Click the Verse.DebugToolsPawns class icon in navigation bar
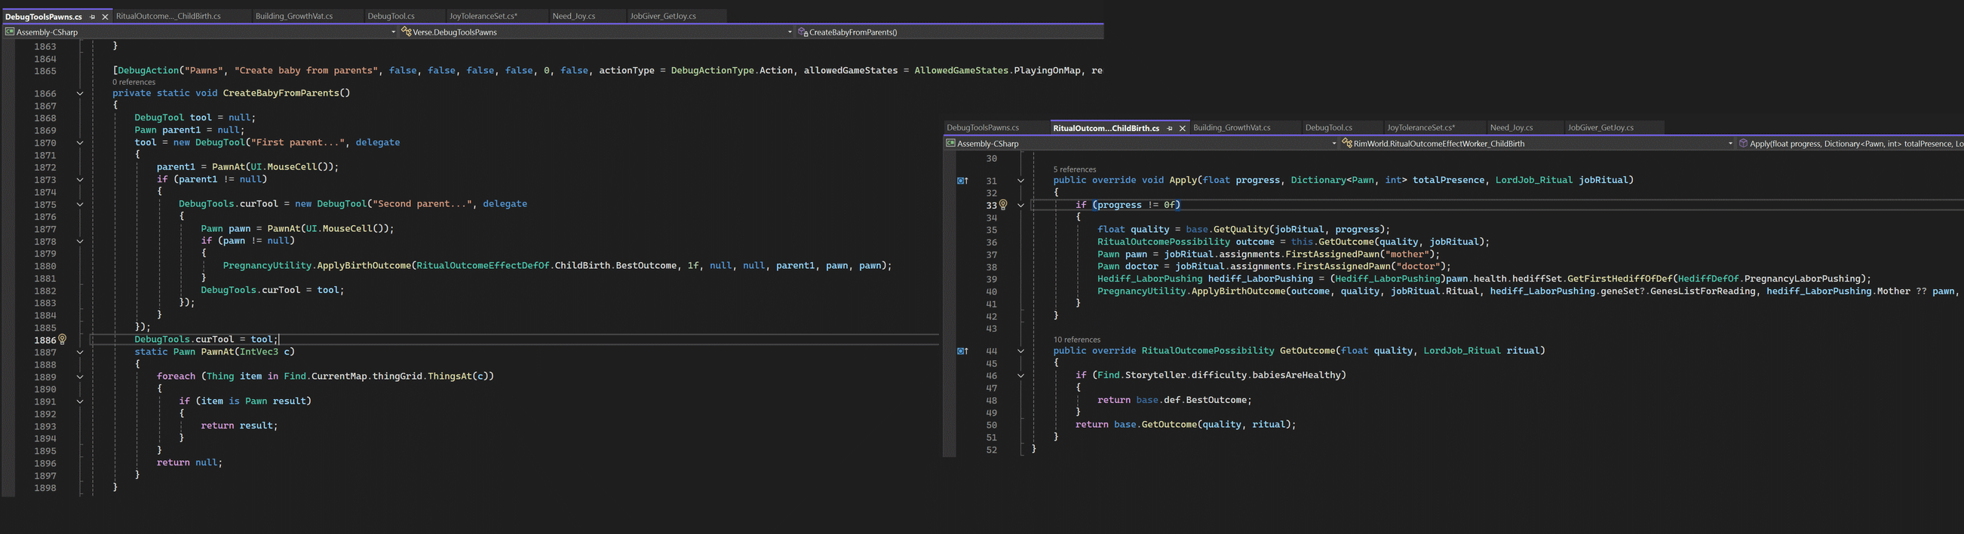1964x534 pixels. coord(407,32)
